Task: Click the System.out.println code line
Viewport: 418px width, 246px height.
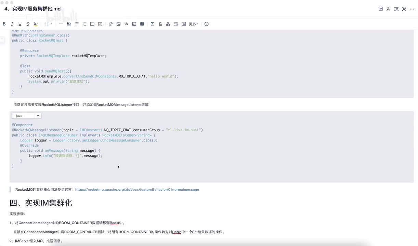Action: click(59, 81)
